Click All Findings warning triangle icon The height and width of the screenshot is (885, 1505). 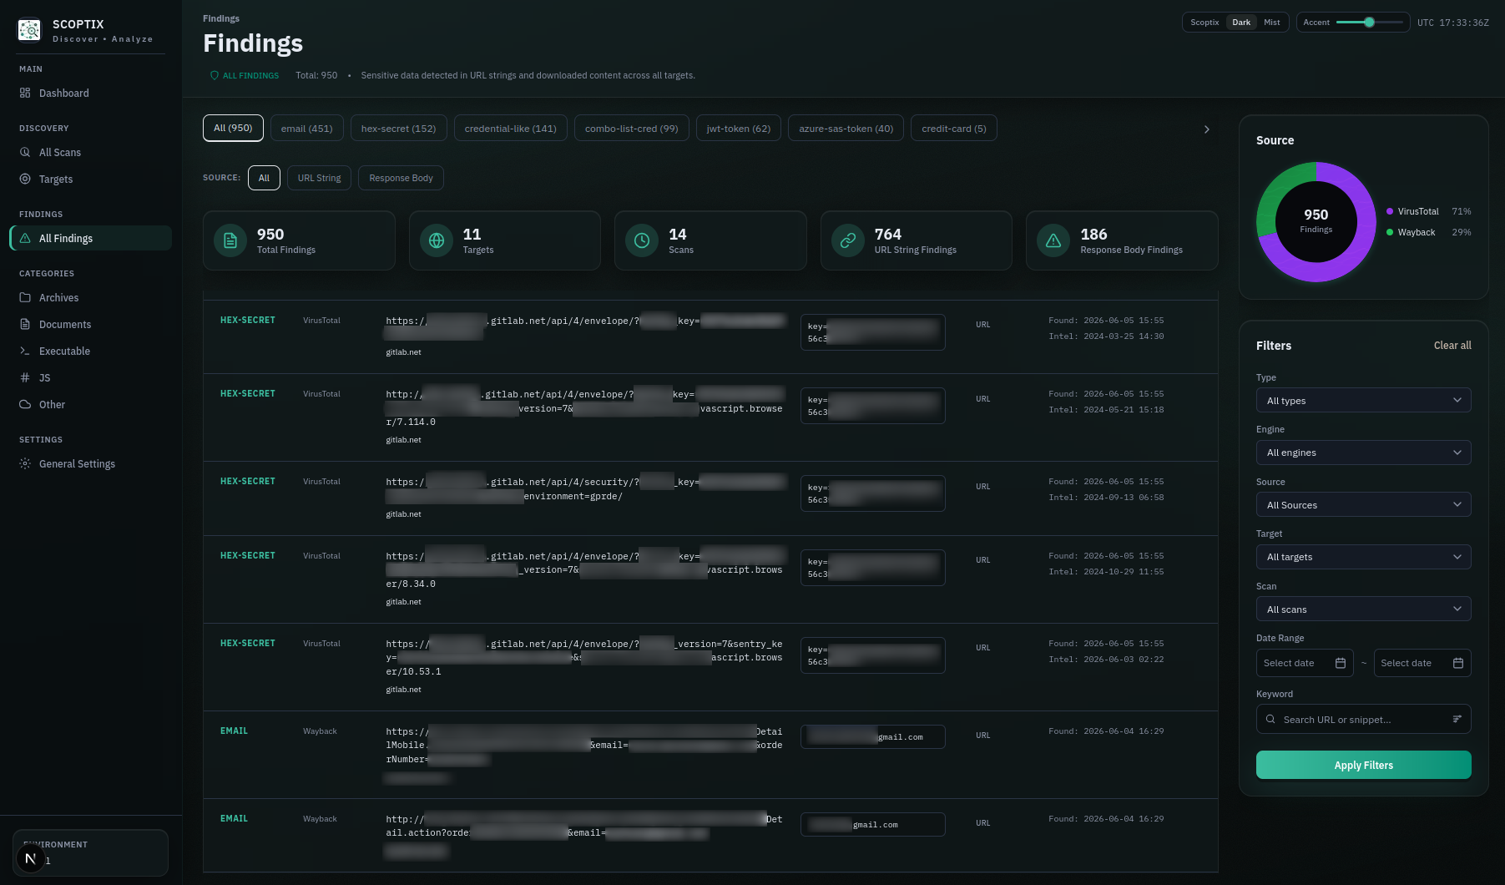pyautogui.click(x=25, y=238)
